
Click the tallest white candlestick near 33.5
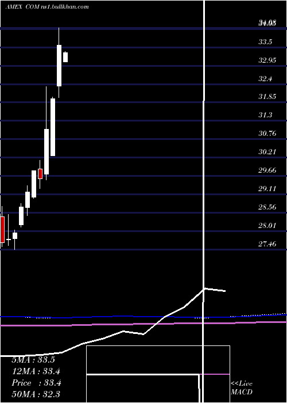pyautogui.click(x=59, y=66)
